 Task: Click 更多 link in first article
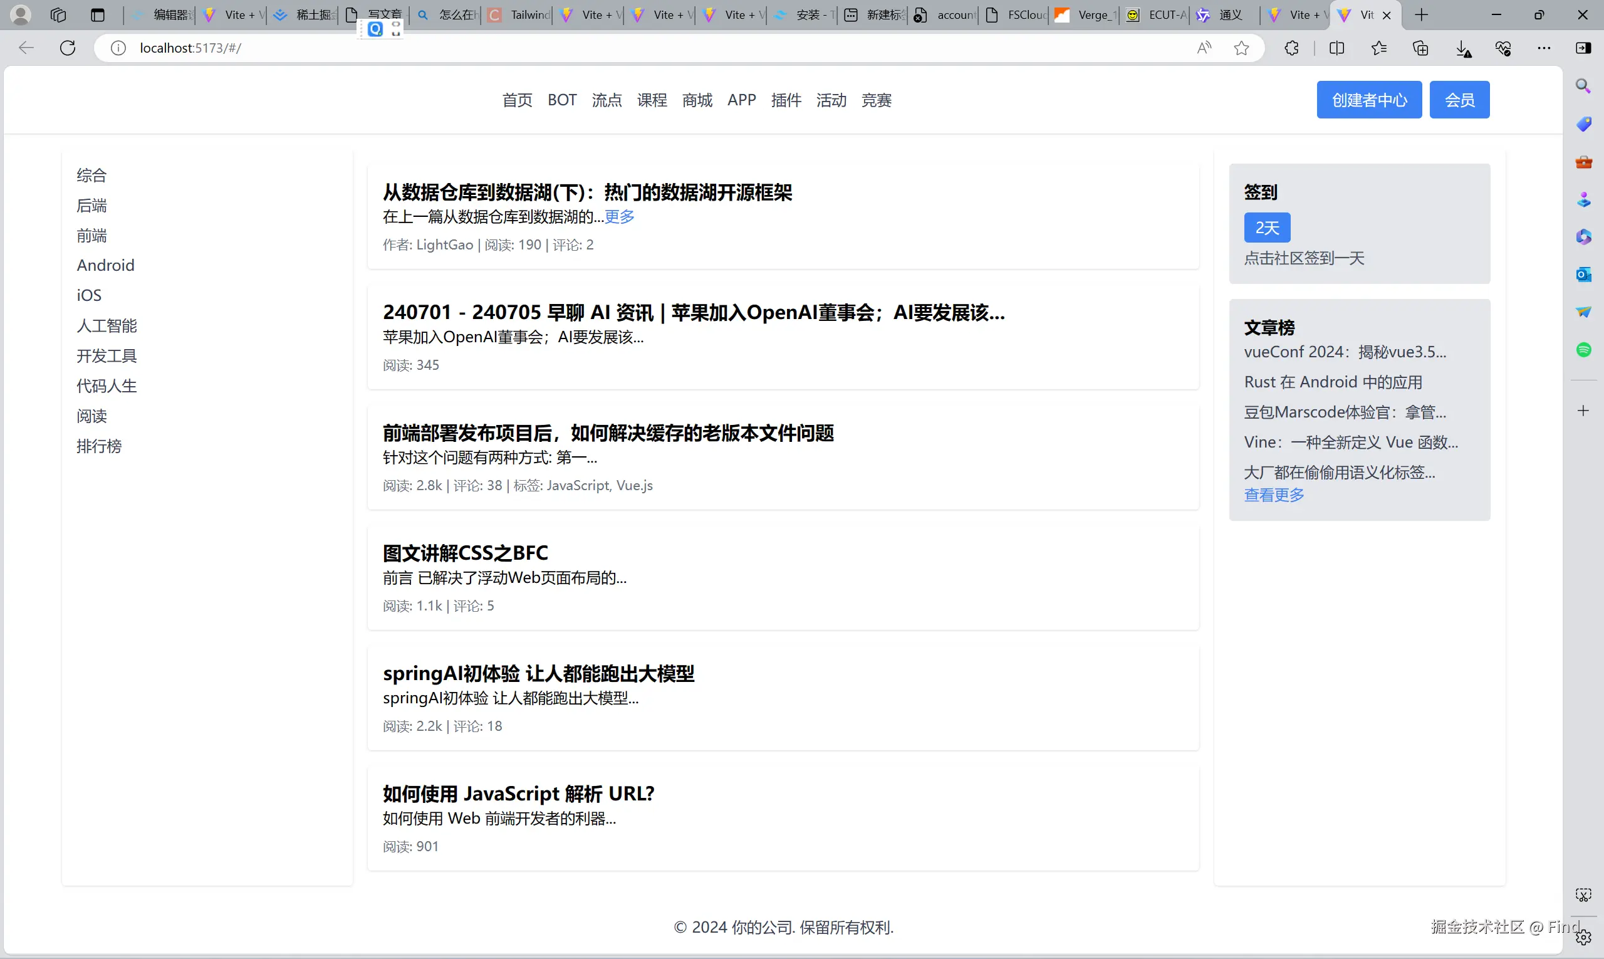click(619, 216)
